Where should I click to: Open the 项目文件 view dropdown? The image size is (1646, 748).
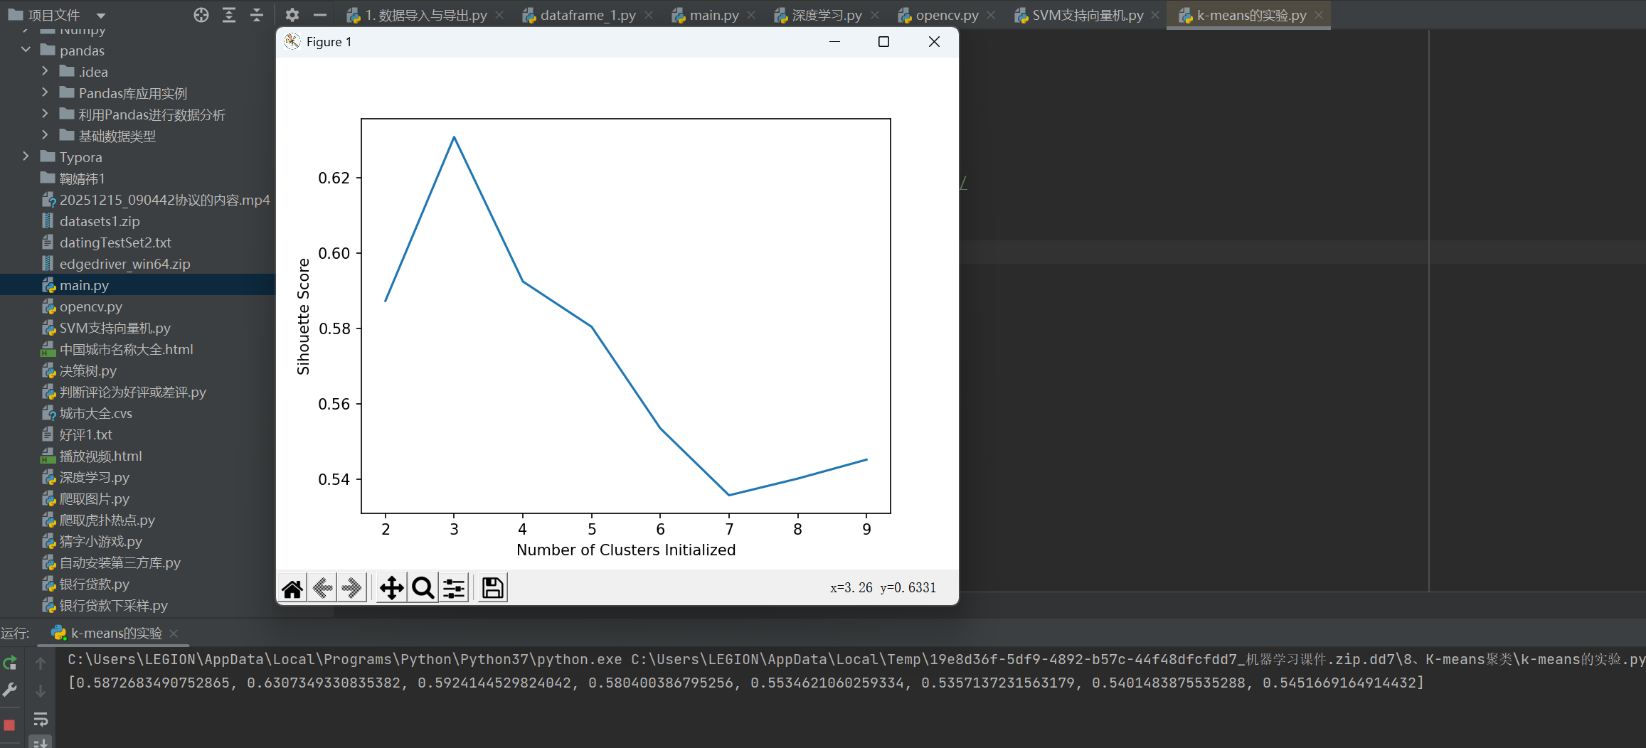point(101,15)
